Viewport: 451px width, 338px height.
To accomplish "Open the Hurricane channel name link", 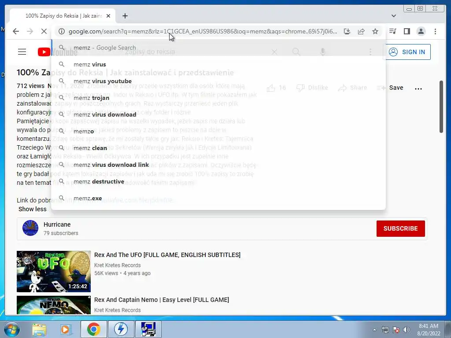I will tap(57, 224).
